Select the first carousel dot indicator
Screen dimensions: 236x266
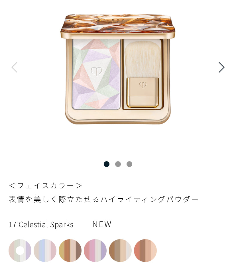[x=107, y=164]
